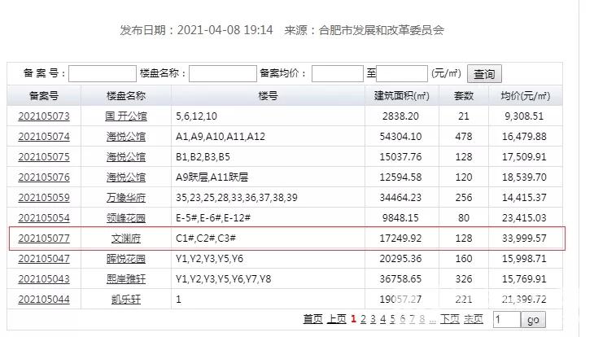The width and height of the screenshot is (594, 337).
Task: Open record 202105043 link
Action: (x=44, y=279)
